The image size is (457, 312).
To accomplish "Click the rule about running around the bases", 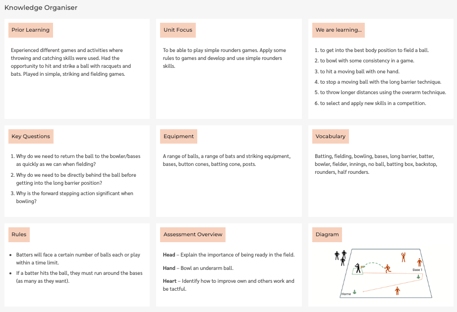I will (79, 277).
